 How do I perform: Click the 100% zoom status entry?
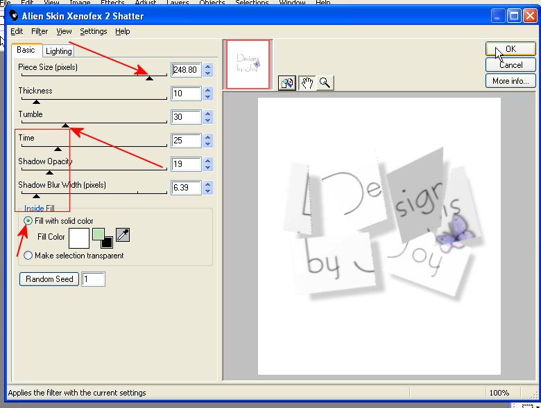click(x=499, y=393)
